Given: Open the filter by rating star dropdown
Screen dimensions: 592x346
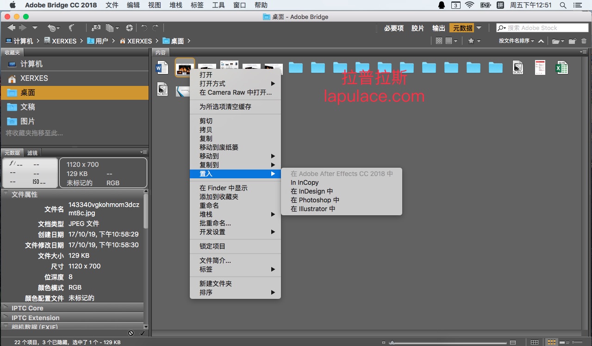Looking at the screenshot, I should click(474, 41).
